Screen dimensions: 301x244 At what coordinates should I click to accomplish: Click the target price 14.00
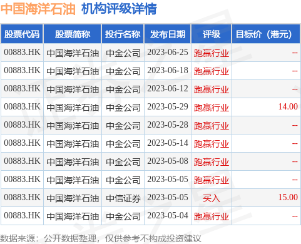pos(288,106)
